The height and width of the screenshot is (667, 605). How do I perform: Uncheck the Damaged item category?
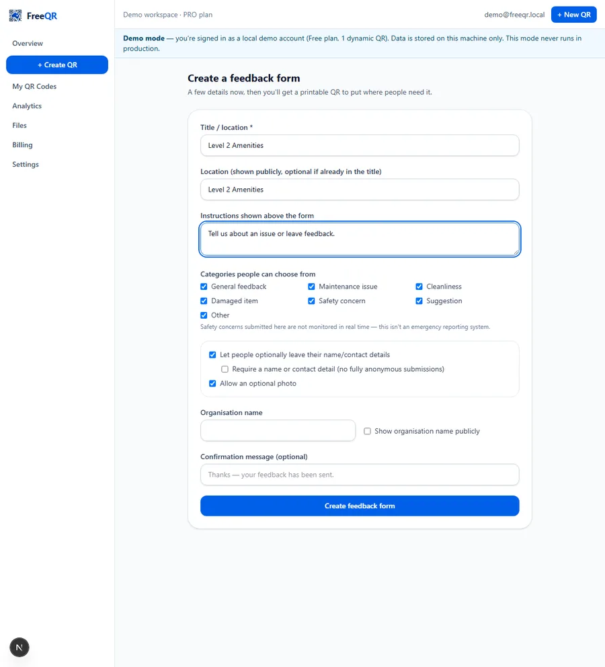coord(204,301)
